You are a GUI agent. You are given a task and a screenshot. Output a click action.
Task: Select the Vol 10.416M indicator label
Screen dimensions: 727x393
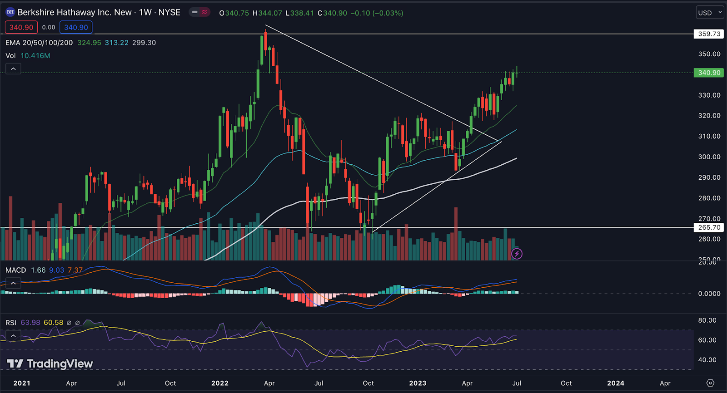tap(28, 56)
